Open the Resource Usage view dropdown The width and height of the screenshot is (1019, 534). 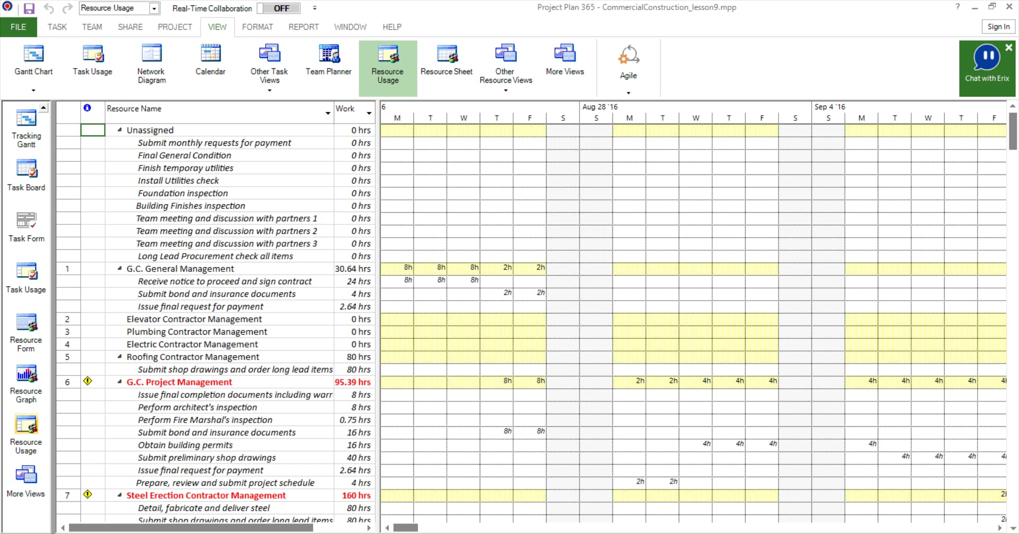154,8
